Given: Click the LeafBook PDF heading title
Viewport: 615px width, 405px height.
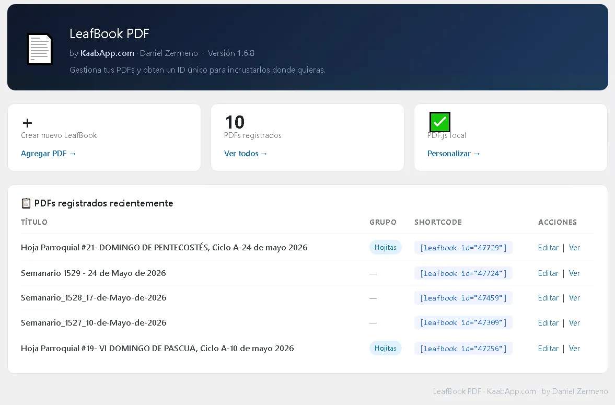Looking at the screenshot, I should click(109, 34).
